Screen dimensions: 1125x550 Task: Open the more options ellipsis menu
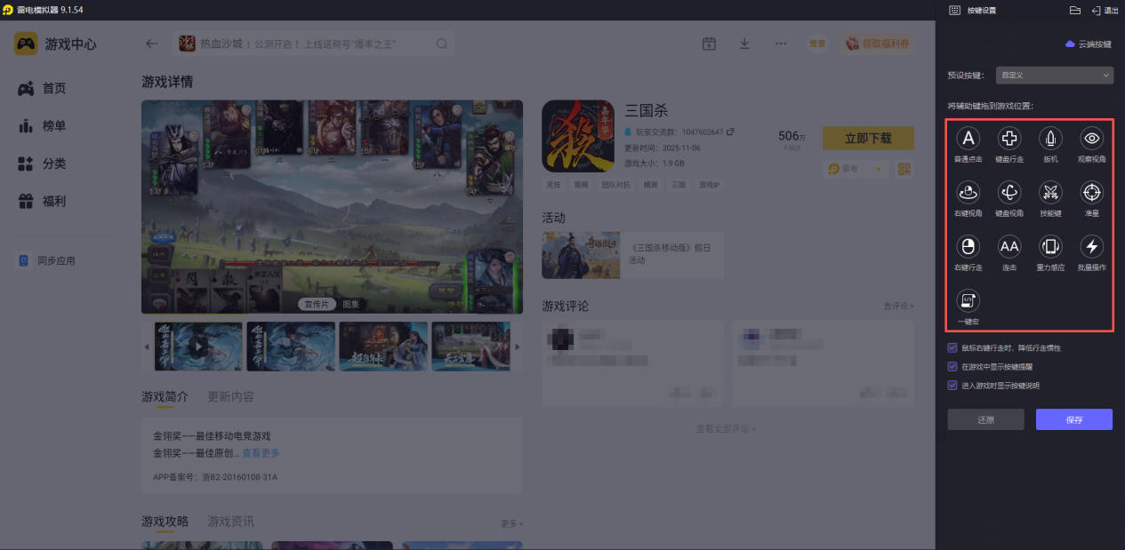point(780,43)
